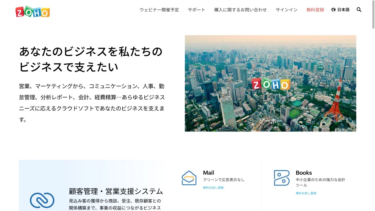The image size is (375, 211).
Task: Click 無料お試し登録 under Mail
Action: coord(213,188)
